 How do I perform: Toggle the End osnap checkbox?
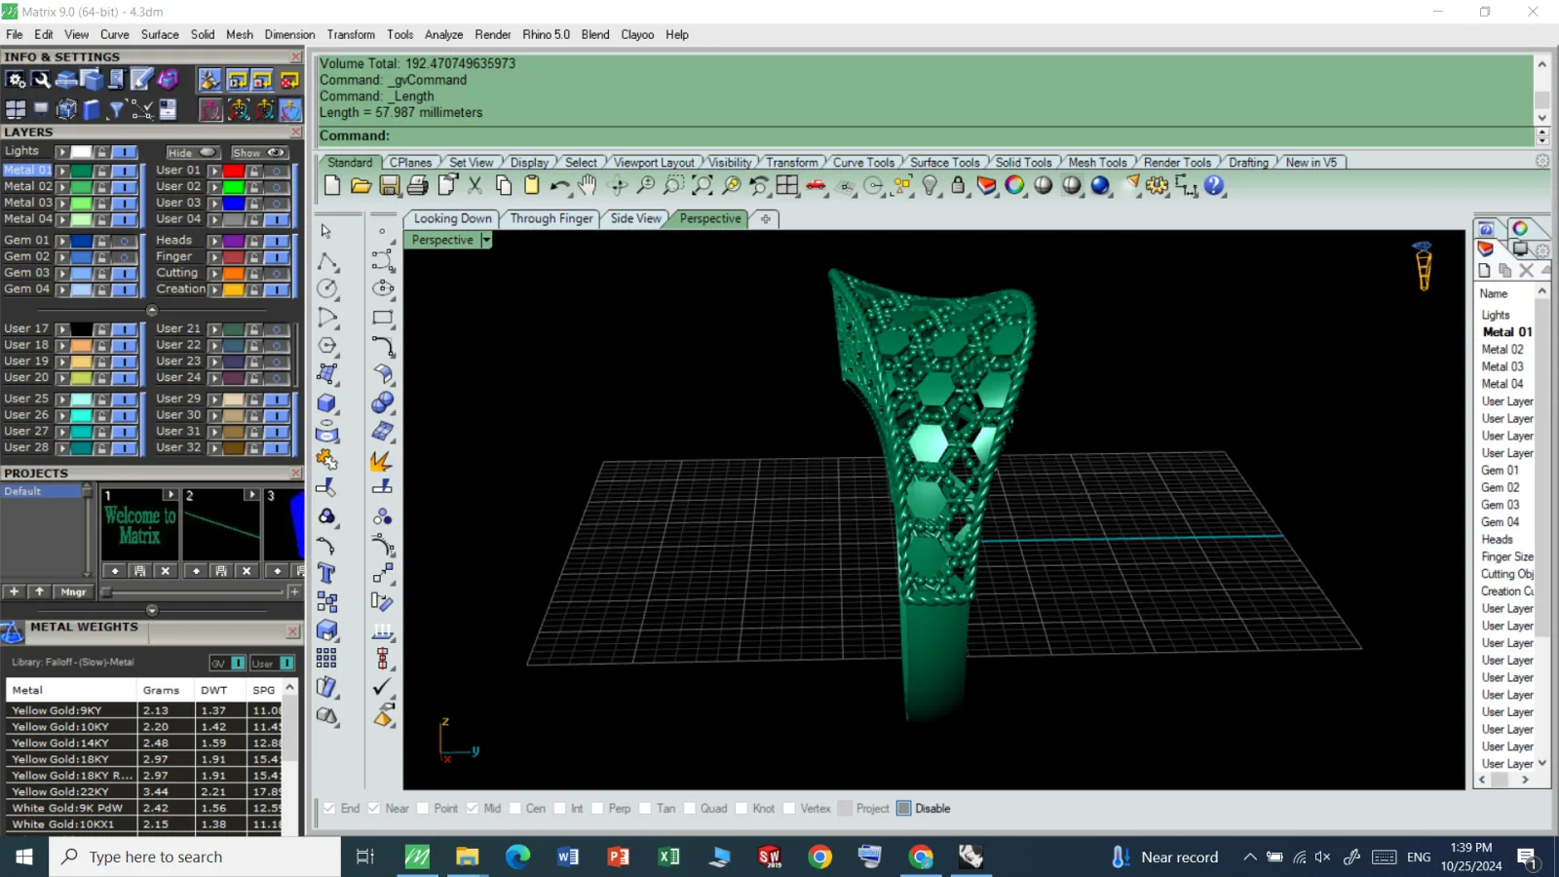pyautogui.click(x=329, y=809)
